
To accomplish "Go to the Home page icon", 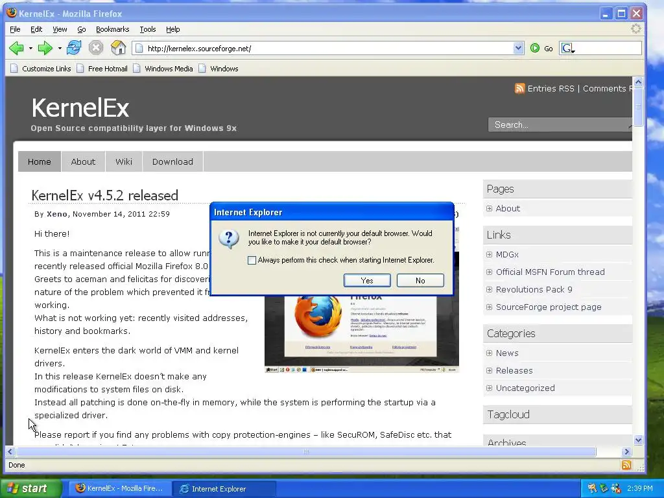I will click(x=118, y=48).
